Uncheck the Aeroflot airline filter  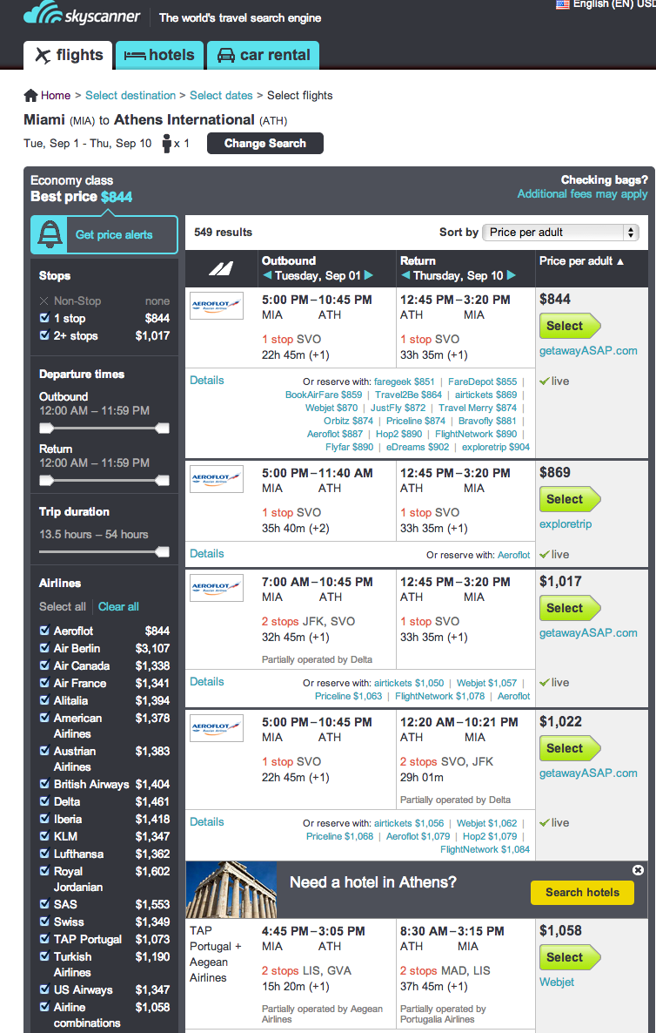click(44, 631)
